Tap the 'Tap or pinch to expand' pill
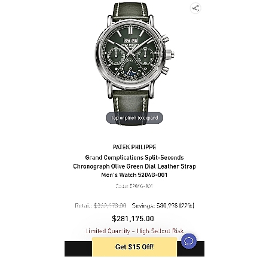The image size is (269, 269). pos(134,118)
